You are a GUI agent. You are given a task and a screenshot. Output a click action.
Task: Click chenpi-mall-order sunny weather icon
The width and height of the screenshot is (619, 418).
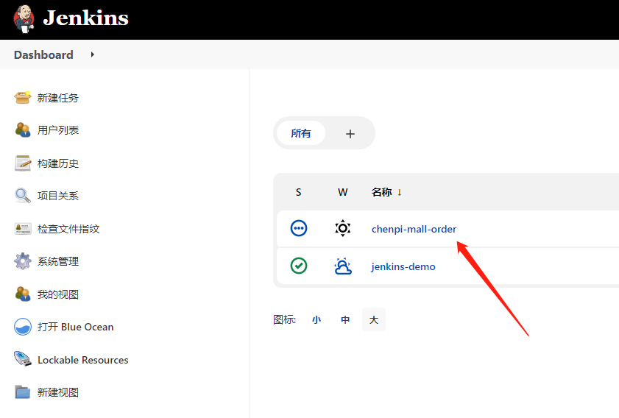(343, 228)
